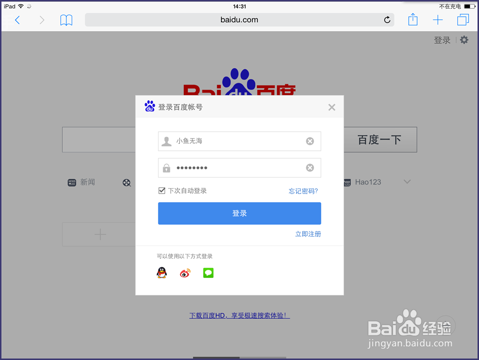Click the username field with 小鱼无海

click(x=240, y=141)
